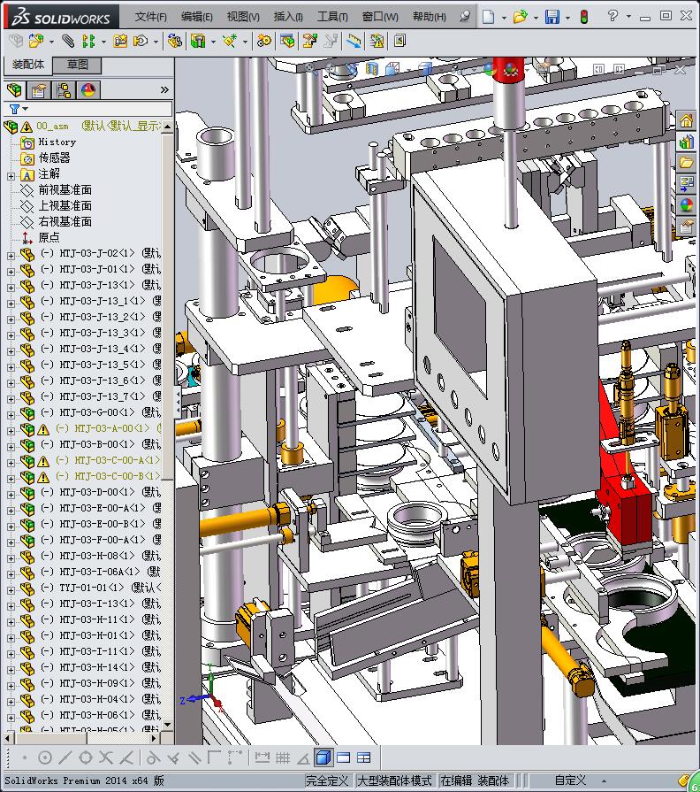Click the Help question mark icon
This screenshot has width=700, height=792.
612,16
